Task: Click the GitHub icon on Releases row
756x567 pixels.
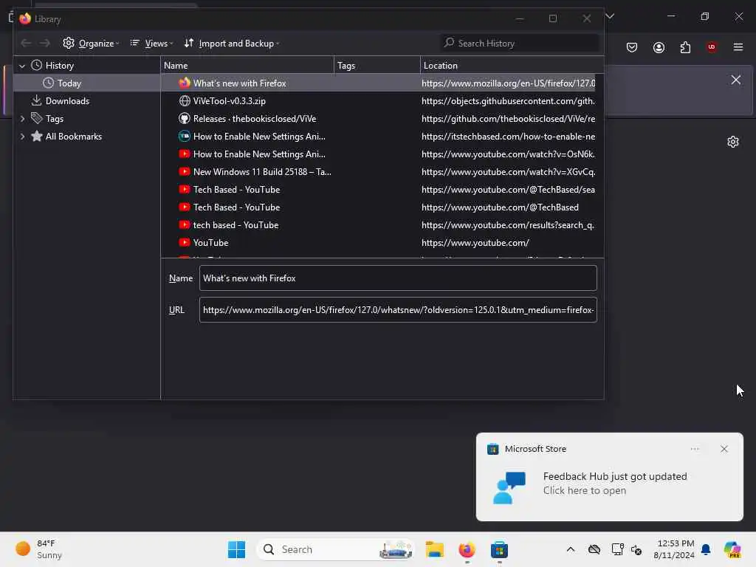Action: [x=184, y=119]
